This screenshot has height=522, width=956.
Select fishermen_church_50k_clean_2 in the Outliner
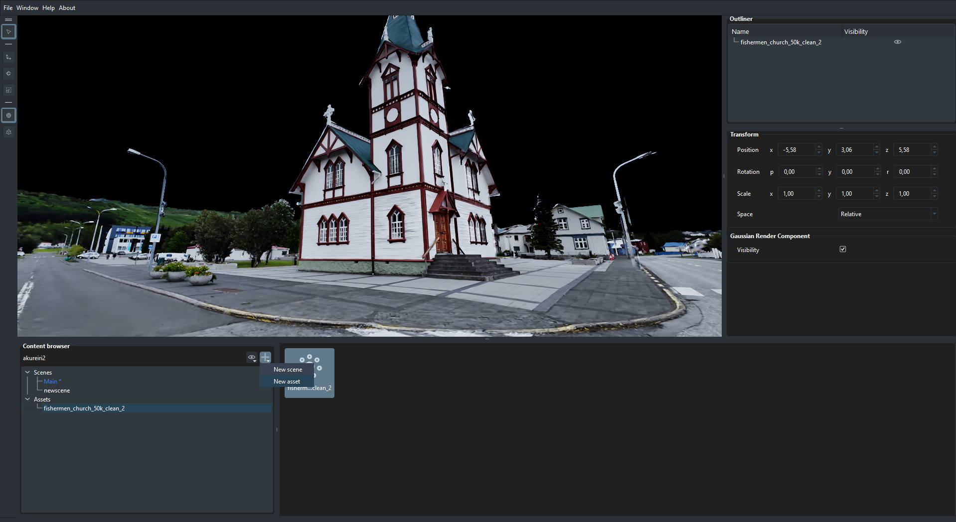[x=781, y=42]
